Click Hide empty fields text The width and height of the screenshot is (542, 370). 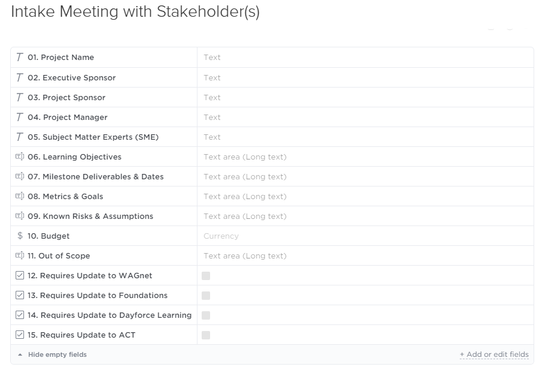[58, 354]
